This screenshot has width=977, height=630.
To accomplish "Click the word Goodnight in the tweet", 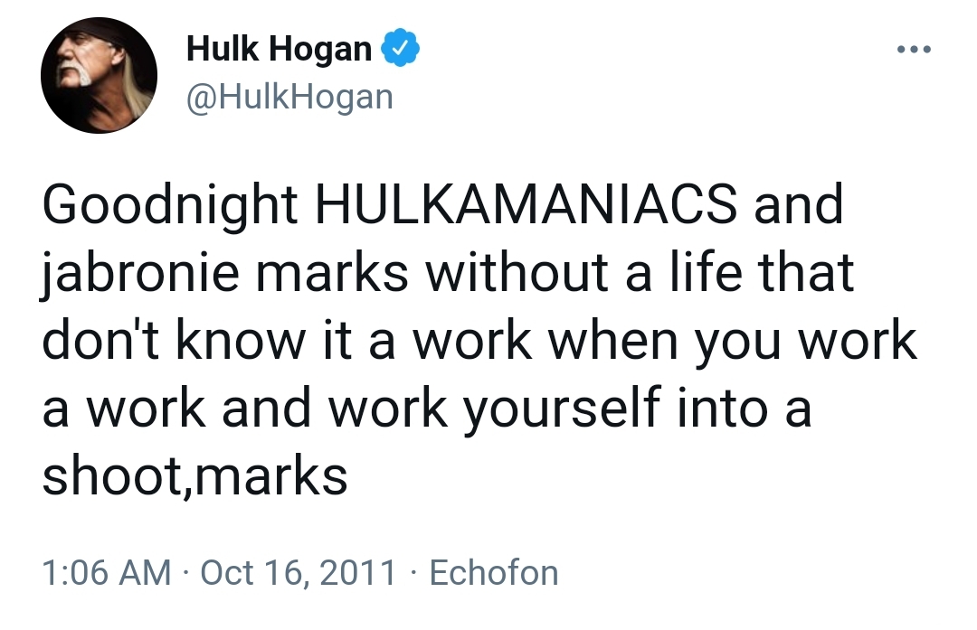I will point(169,205).
